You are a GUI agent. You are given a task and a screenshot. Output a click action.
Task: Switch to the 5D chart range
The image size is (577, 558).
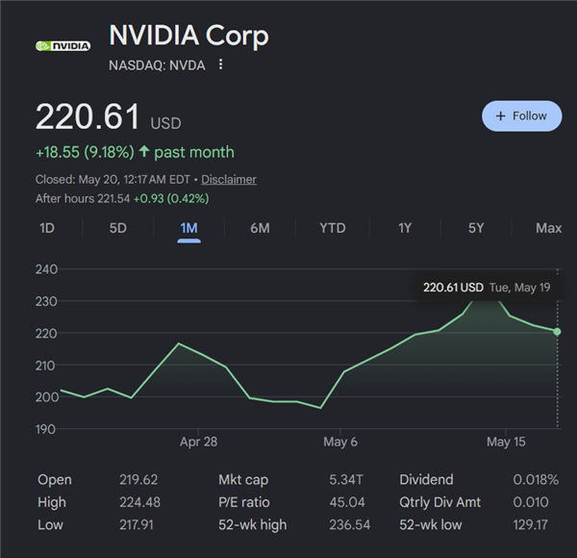point(117,228)
